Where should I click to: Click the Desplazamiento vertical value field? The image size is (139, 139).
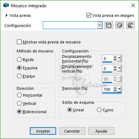click(108, 69)
